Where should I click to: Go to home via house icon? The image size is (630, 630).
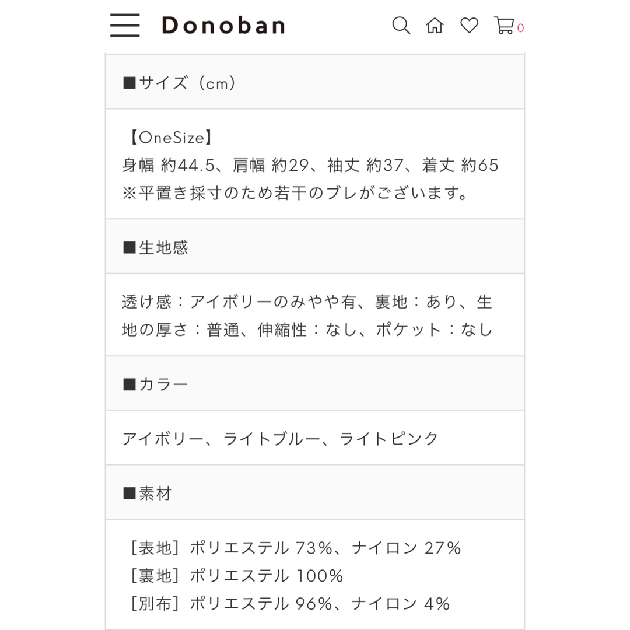click(x=435, y=25)
